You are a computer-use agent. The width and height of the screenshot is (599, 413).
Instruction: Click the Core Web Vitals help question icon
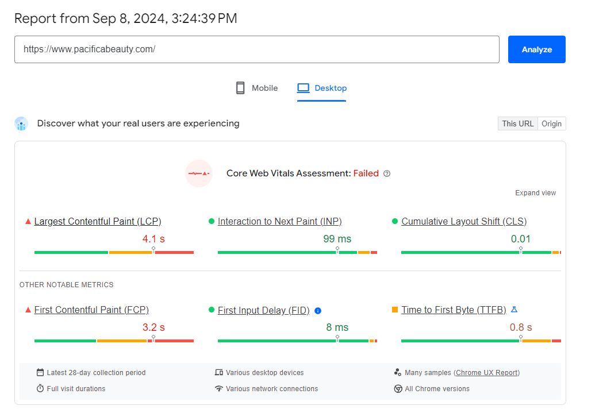point(387,173)
